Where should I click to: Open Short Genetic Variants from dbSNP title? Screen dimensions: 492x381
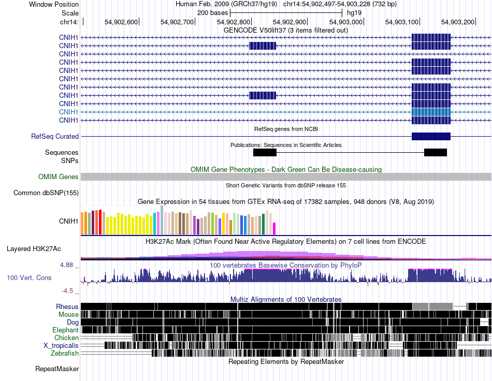click(286, 186)
